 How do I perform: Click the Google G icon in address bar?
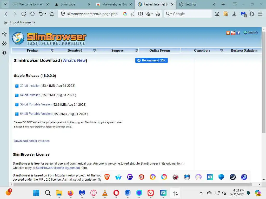point(125,14)
